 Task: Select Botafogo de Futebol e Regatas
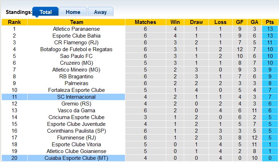pos(76,49)
